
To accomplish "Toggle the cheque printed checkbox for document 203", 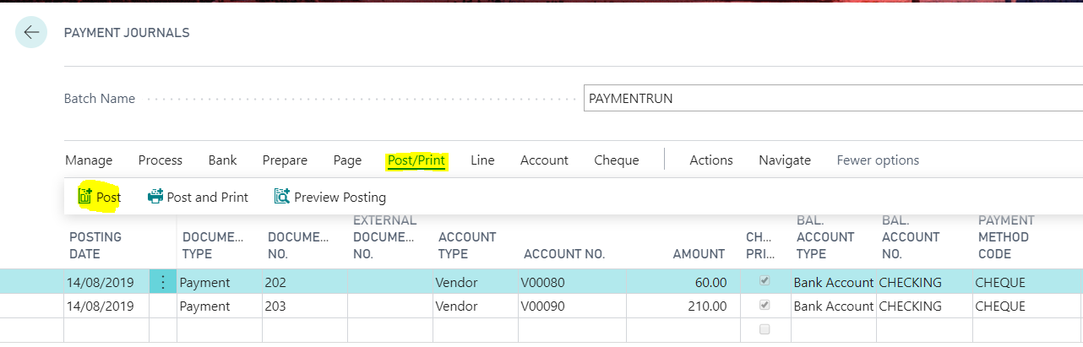I will pyautogui.click(x=765, y=306).
